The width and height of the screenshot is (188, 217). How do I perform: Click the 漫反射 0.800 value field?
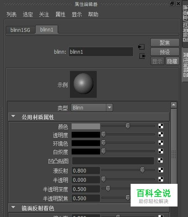tap(86, 170)
